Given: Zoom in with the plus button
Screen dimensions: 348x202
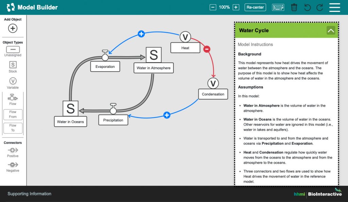Looking at the screenshot, I should (x=236, y=7).
